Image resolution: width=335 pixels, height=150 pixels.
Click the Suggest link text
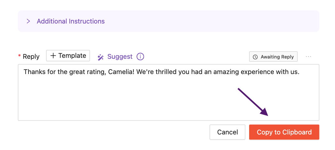[x=120, y=57]
